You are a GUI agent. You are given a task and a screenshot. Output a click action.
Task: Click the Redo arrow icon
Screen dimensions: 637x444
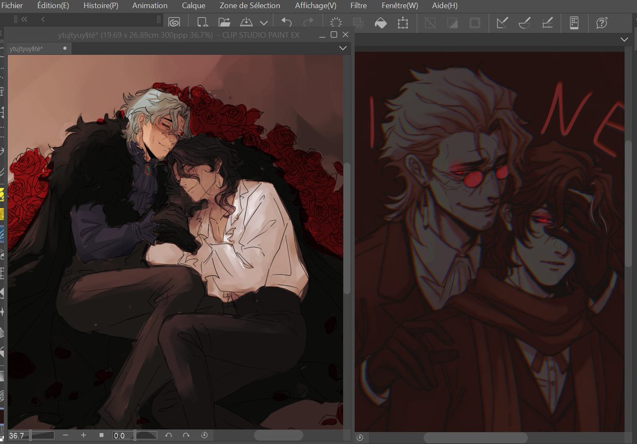[308, 22]
